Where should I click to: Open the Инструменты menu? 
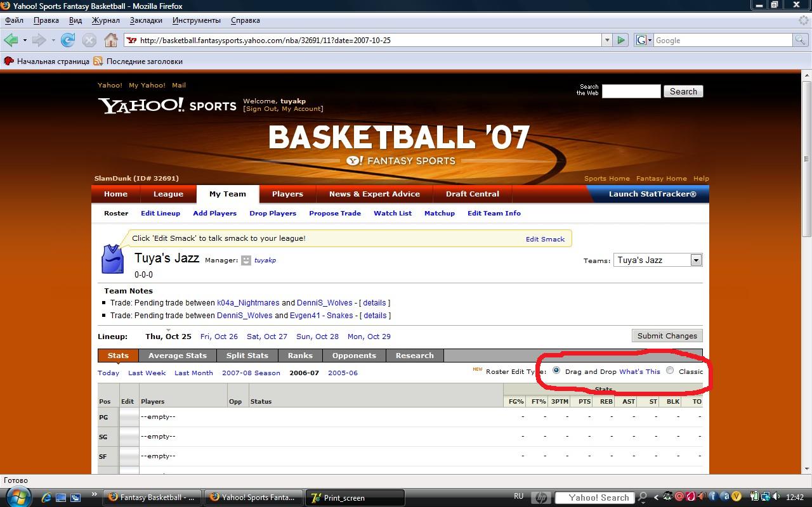197,20
